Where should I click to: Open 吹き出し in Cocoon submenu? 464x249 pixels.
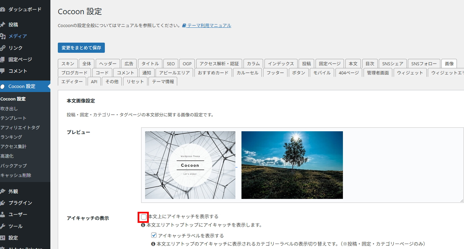coord(9,109)
